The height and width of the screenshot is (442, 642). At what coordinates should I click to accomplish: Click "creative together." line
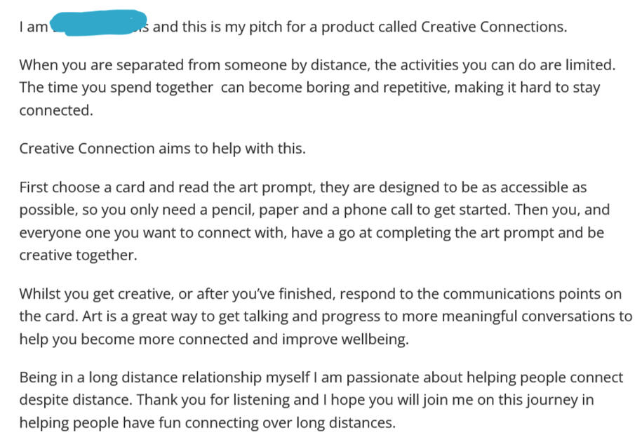point(77,255)
